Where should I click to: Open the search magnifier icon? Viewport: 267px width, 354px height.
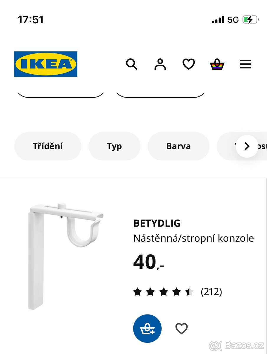[132, 64]
